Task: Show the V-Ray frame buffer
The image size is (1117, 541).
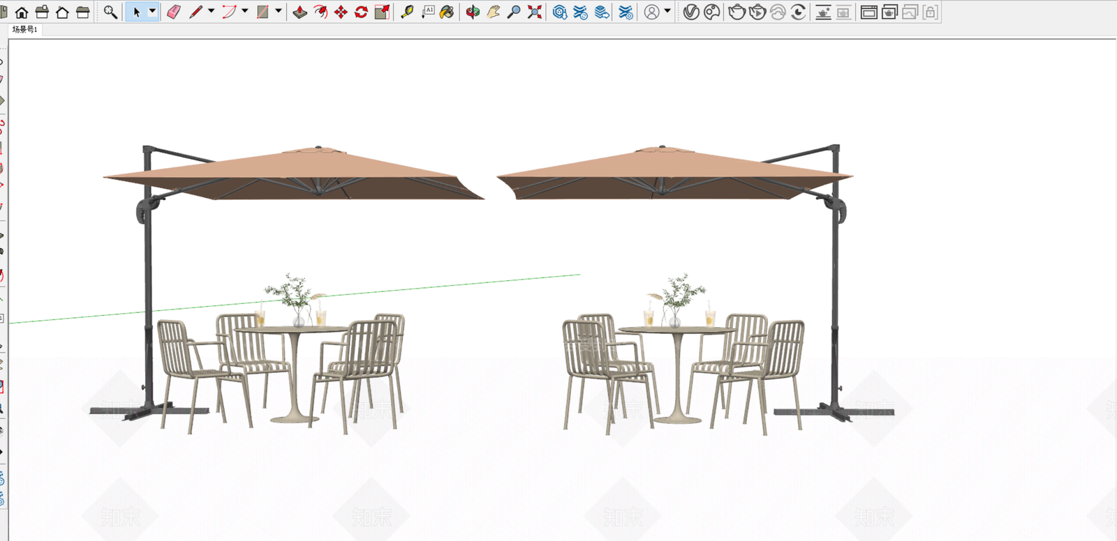Action: click(x=869, y=12)
